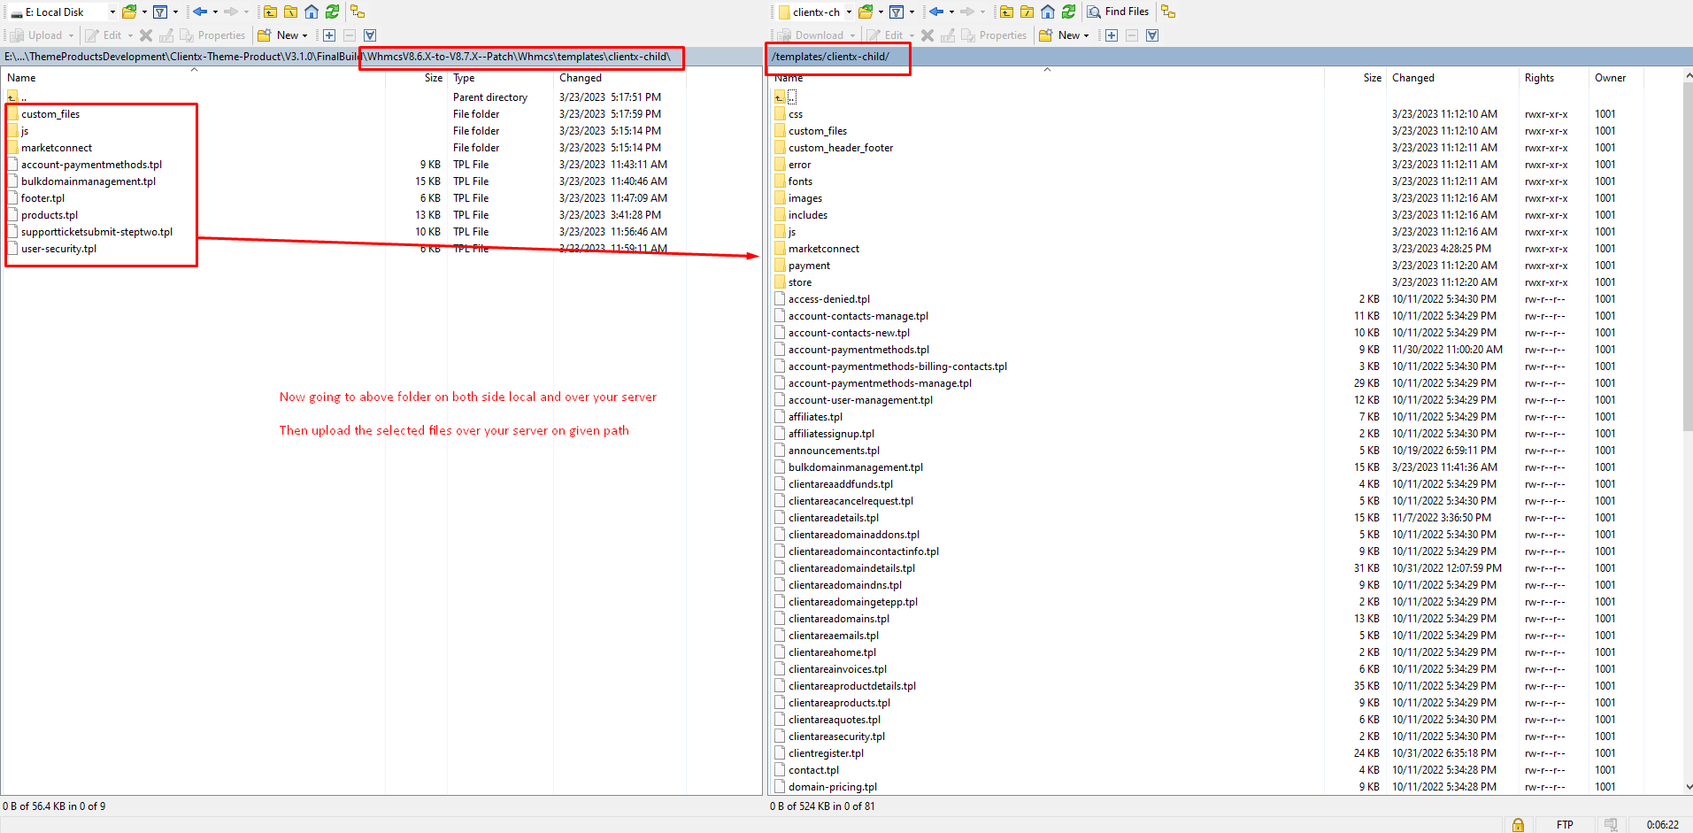
Task: Click the local panel back arrow
Action: point(200,12)
